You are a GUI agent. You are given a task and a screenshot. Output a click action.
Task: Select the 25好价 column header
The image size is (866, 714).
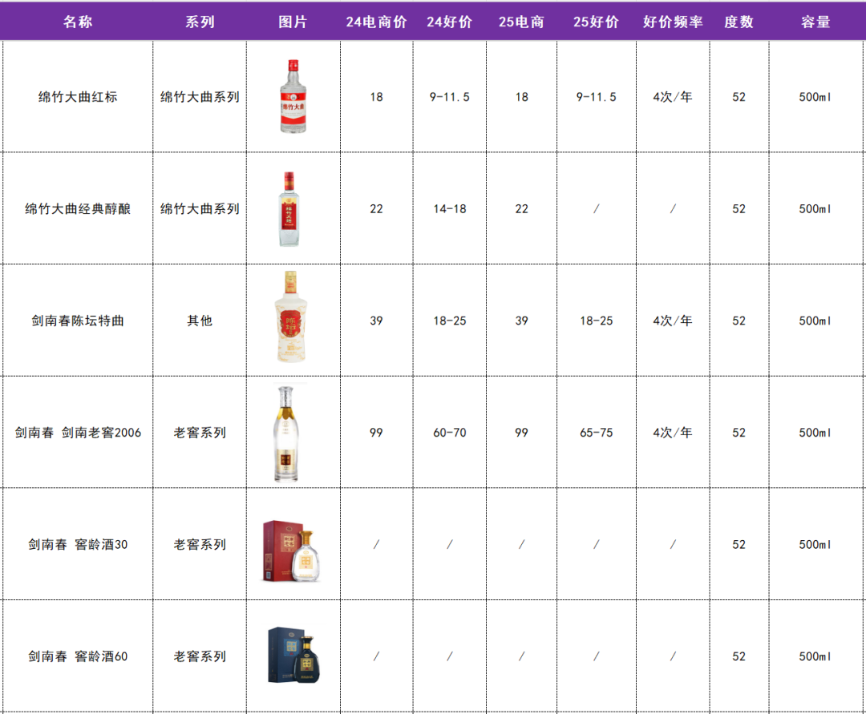click(596, 22)
